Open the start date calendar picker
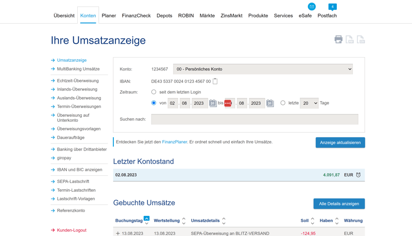412x236 pixels. [x=213, y=103]
